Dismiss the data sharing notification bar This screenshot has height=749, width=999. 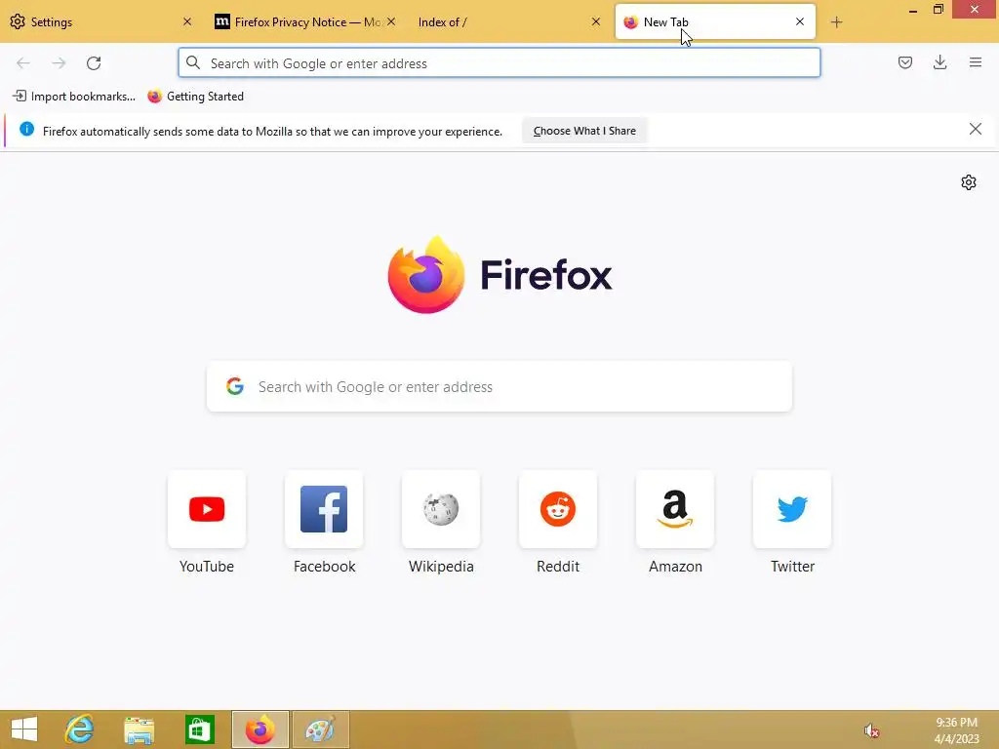(975, 130)
